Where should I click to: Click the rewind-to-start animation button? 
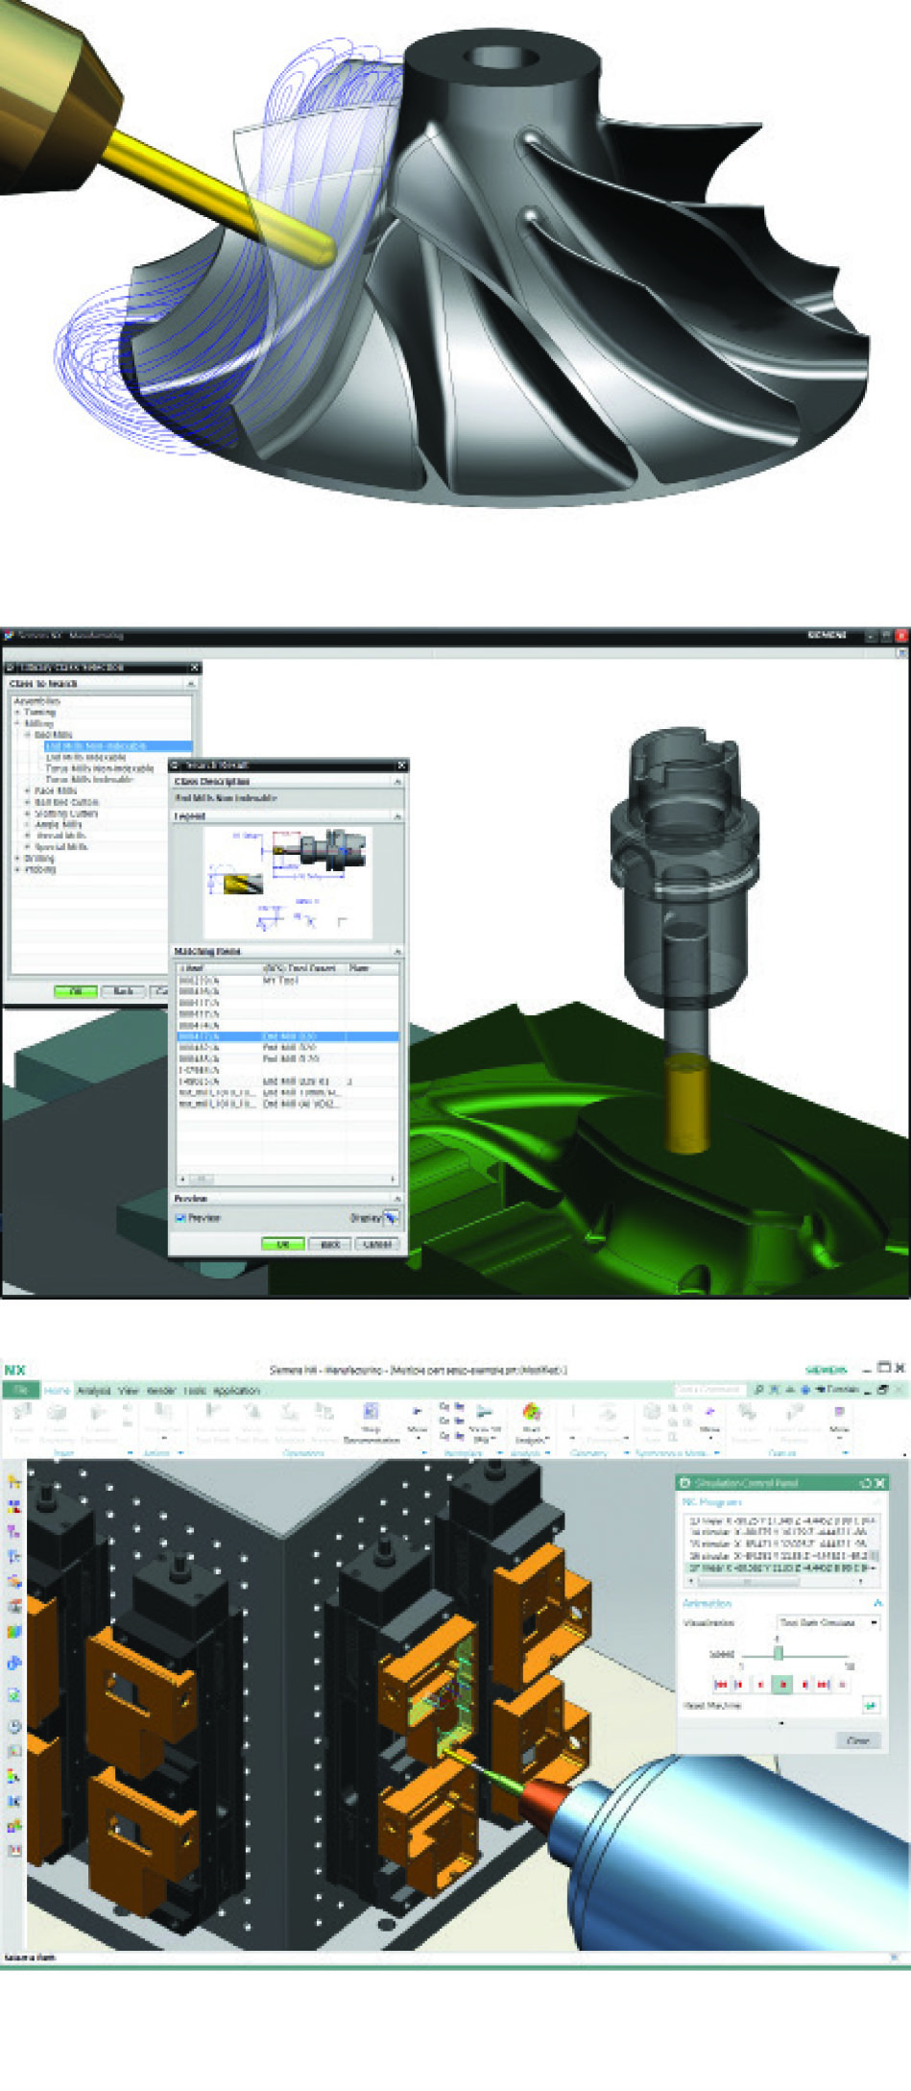tap(720, 1685)
